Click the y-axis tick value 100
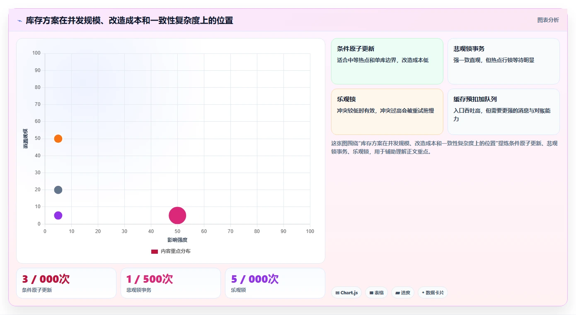Image resolution: width=576 pixels, height=315 pixels. (x=36, y=53)
